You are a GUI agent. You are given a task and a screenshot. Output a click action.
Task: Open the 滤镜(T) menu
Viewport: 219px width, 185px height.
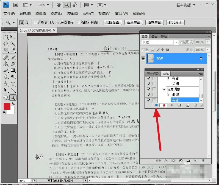[x=88, y=14]
